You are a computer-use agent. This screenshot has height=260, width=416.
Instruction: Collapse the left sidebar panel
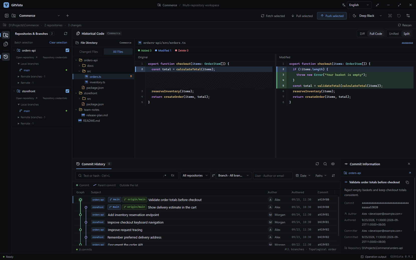(x=7, y=16)
